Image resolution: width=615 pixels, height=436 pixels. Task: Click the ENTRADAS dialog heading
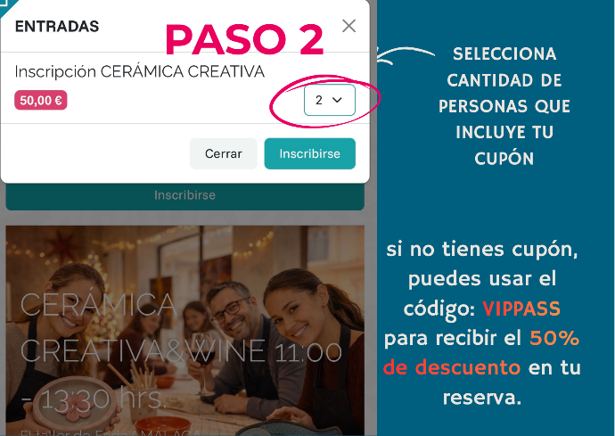[57, 26]
